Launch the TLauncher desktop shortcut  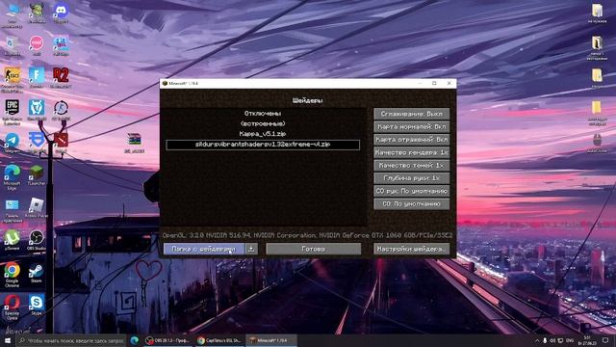[37, 175]
